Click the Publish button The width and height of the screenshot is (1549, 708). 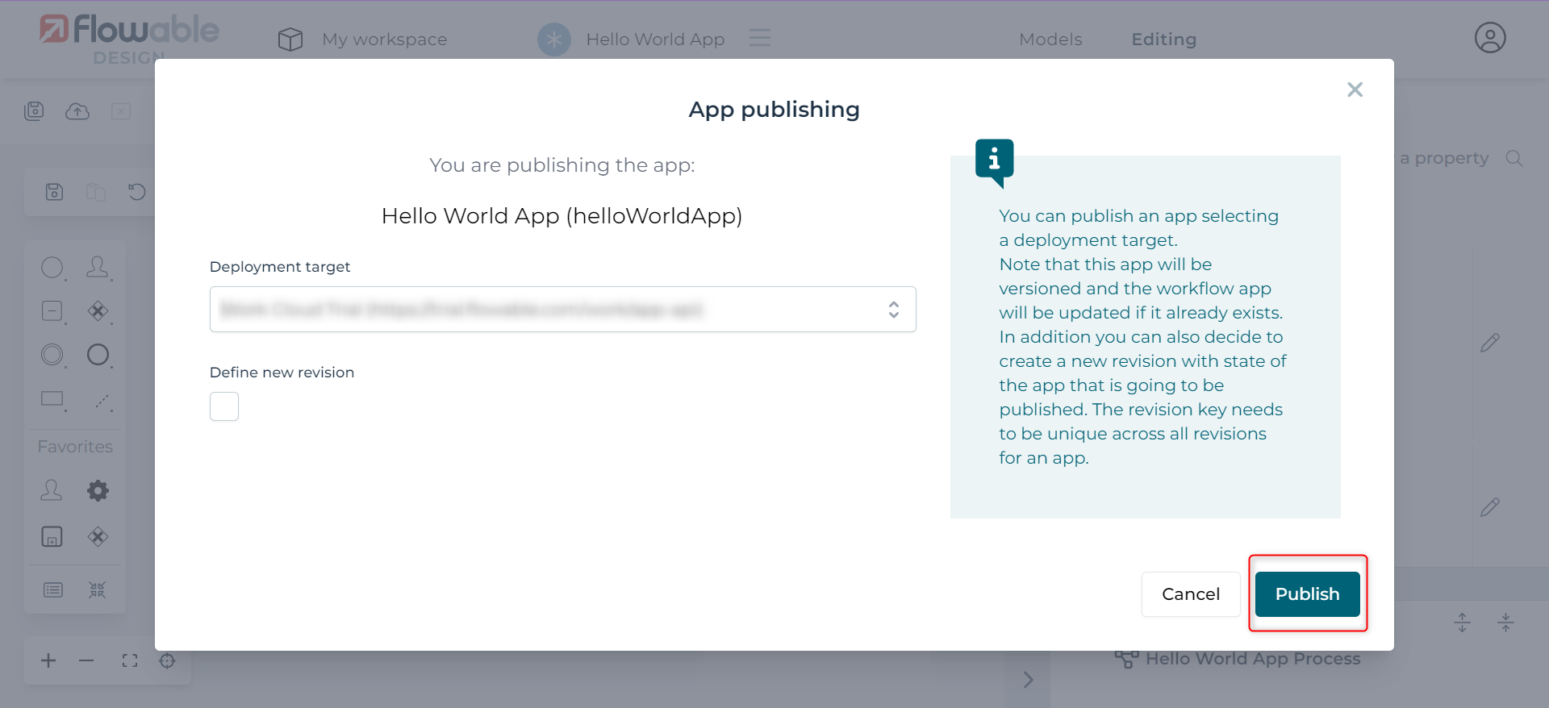click(x=1307, y=594)
